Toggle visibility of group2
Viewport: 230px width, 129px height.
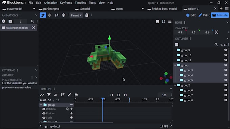[226, 85]
